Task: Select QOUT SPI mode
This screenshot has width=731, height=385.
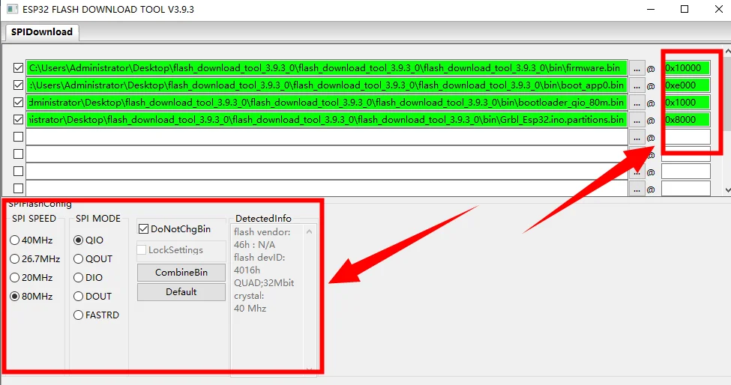Action: point(93,259)
